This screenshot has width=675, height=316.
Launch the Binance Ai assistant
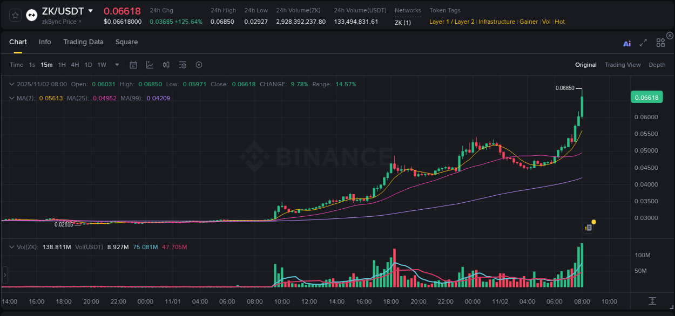point(626,43)
